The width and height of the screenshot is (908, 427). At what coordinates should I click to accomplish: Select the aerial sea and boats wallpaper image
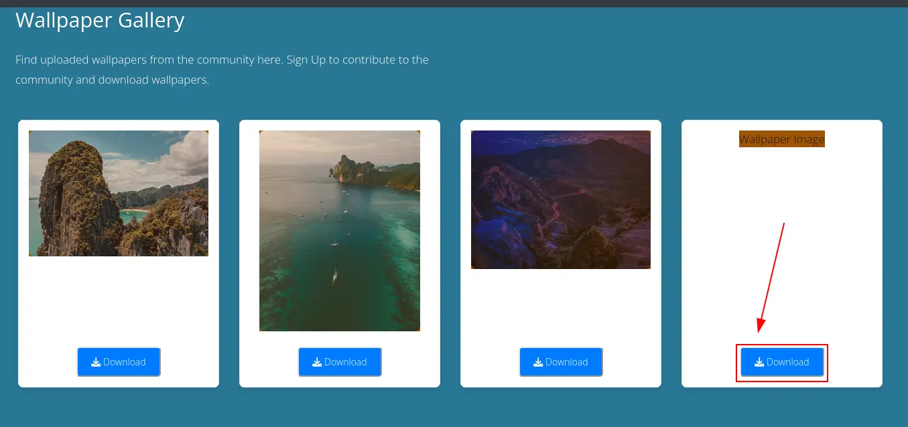(x=340, y=231)
